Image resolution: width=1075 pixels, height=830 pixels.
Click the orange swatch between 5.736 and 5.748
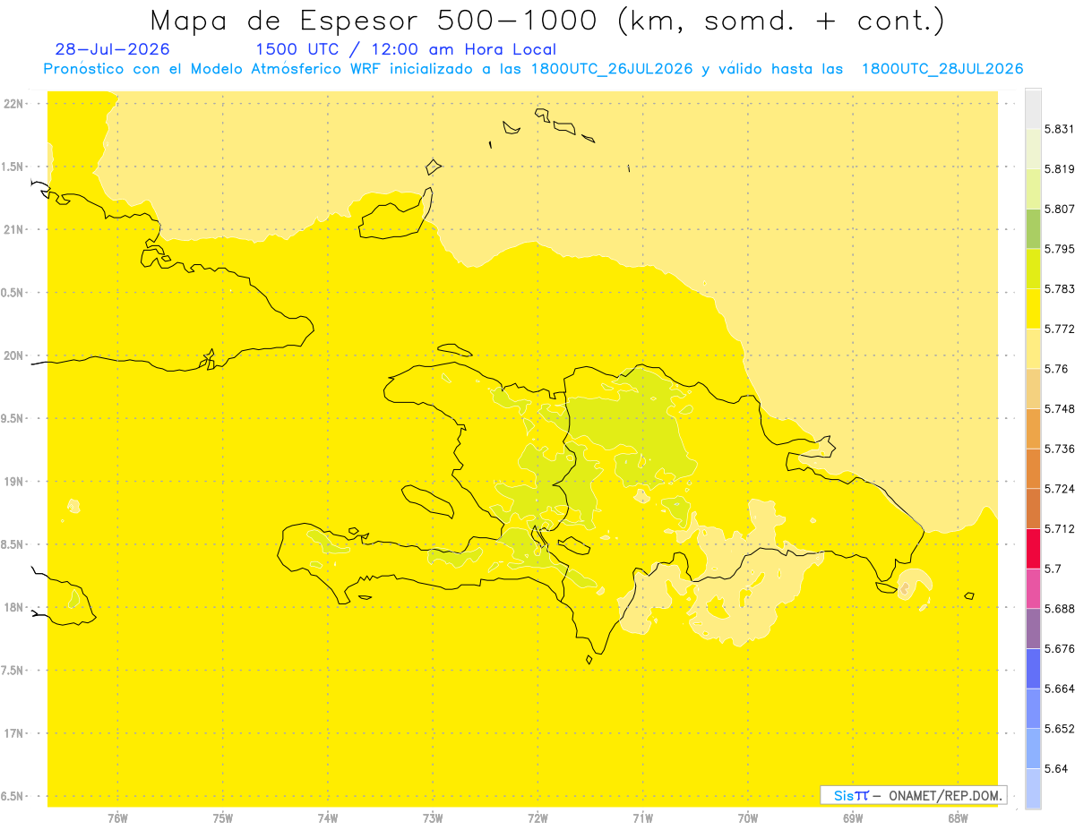(1033, 429)
